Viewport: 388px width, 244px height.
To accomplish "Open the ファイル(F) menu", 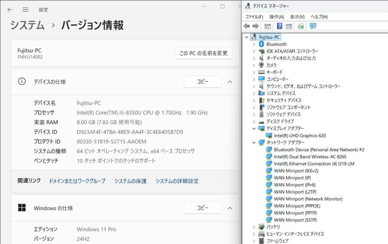I will coord(254,17).
